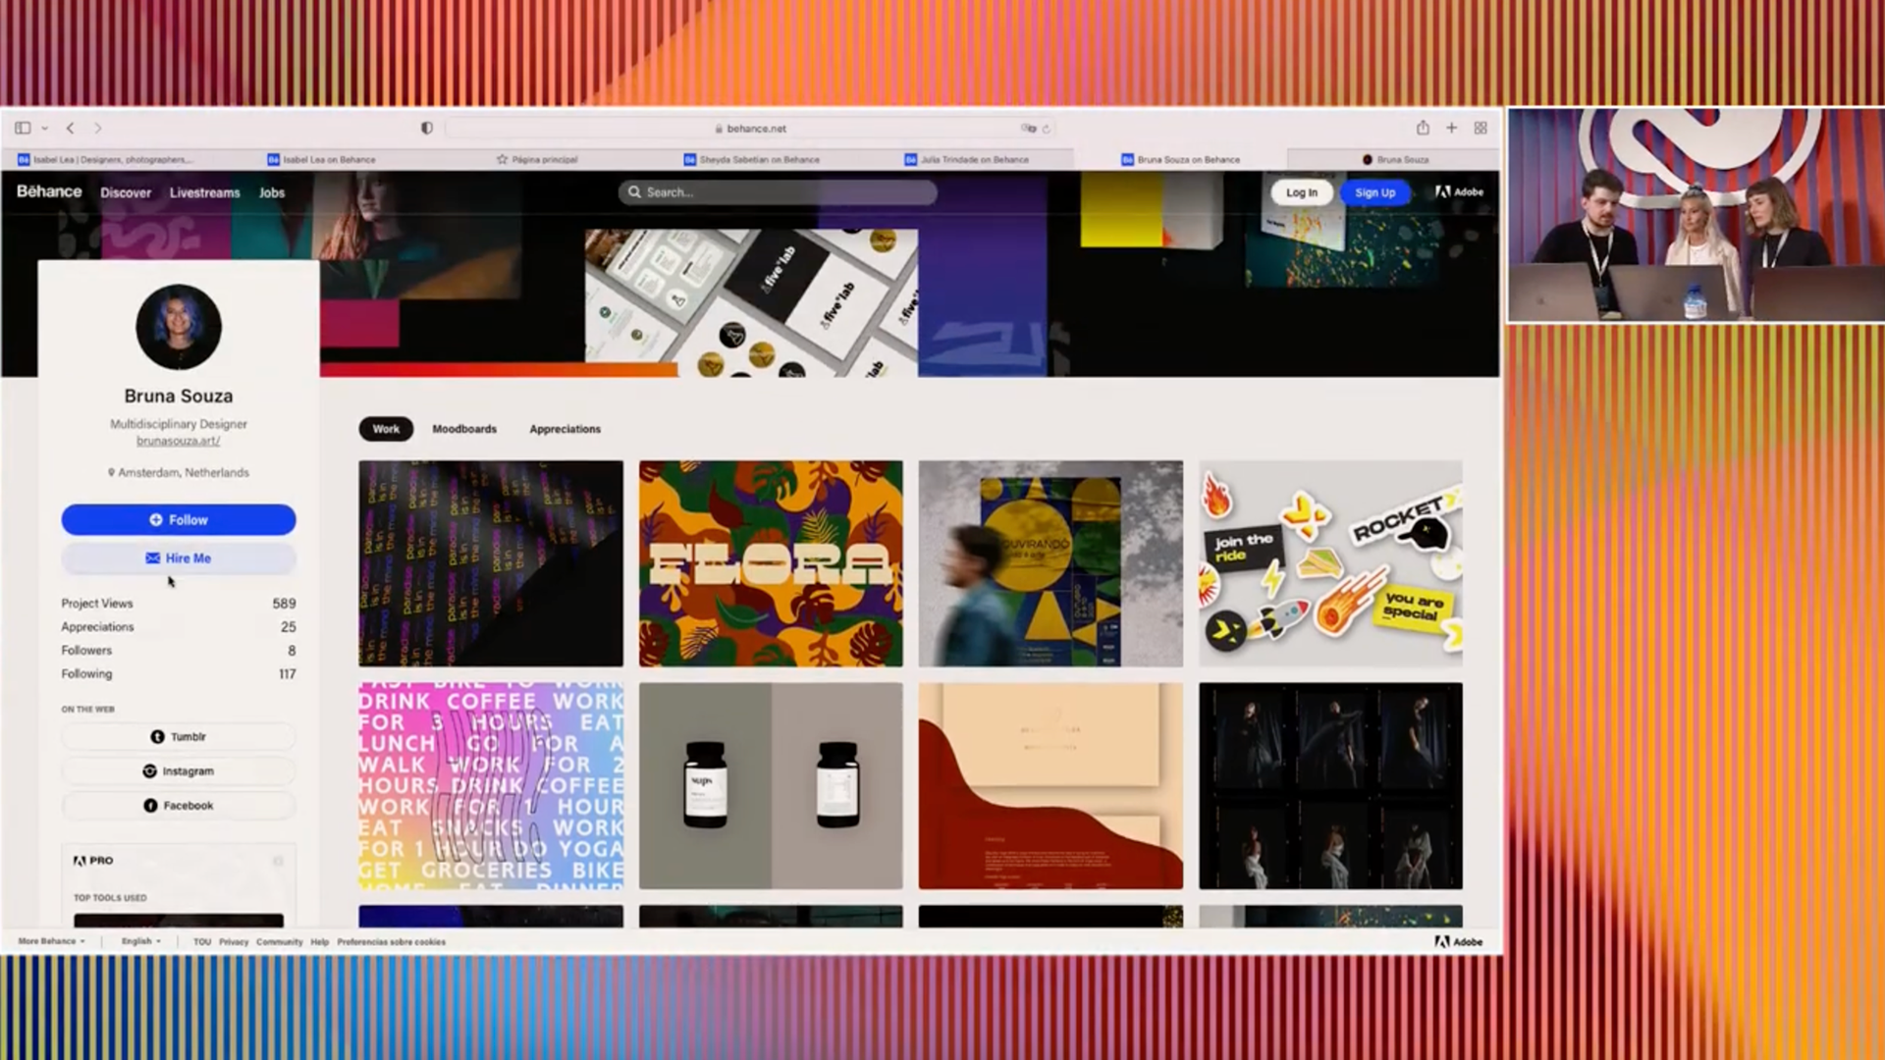Open the brunasouza.art link
This screenshot has width=1885, height=1060.
coord(179,441)
